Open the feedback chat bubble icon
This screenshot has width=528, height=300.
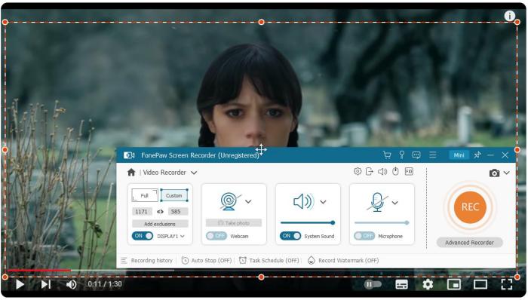(x=416, y=155)
